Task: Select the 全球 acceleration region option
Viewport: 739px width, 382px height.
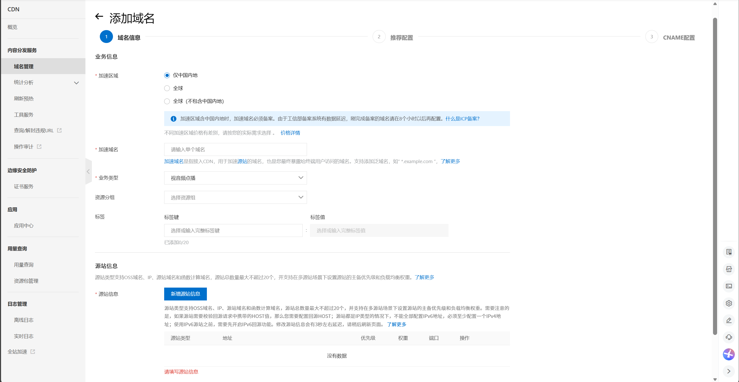Action: pyautogui.click(x=167, y=88)
